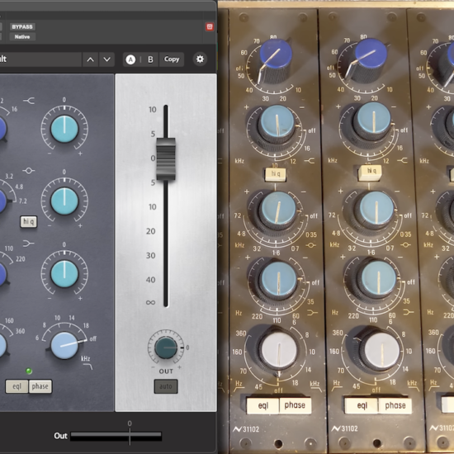The width and height of the screenshot is (454, 454).
Task: Click first hardware module's white filter knob
Action: [x=279, y=351]
